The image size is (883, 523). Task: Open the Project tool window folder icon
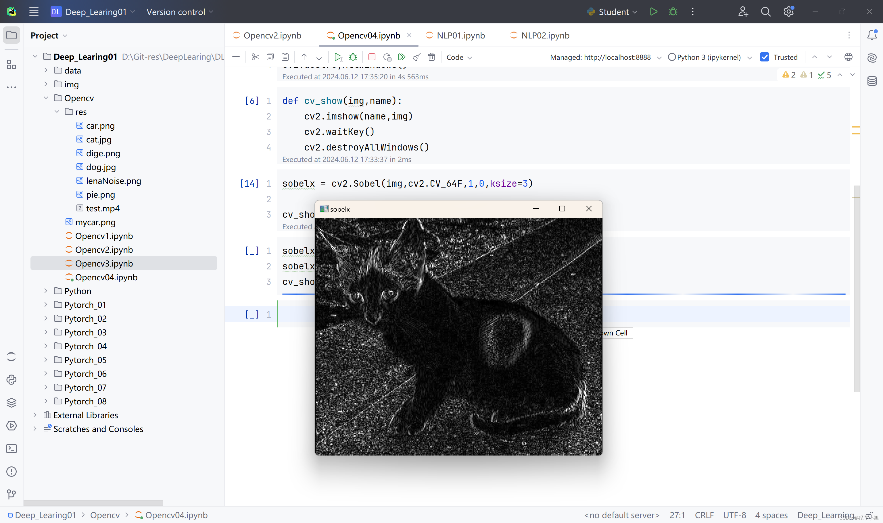(x=11, y=35)
